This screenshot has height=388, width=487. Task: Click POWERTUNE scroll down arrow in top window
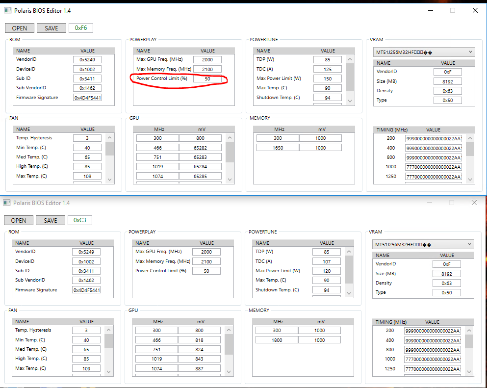tap(350, 101)
